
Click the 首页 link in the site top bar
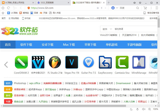[x=3, y=18]
